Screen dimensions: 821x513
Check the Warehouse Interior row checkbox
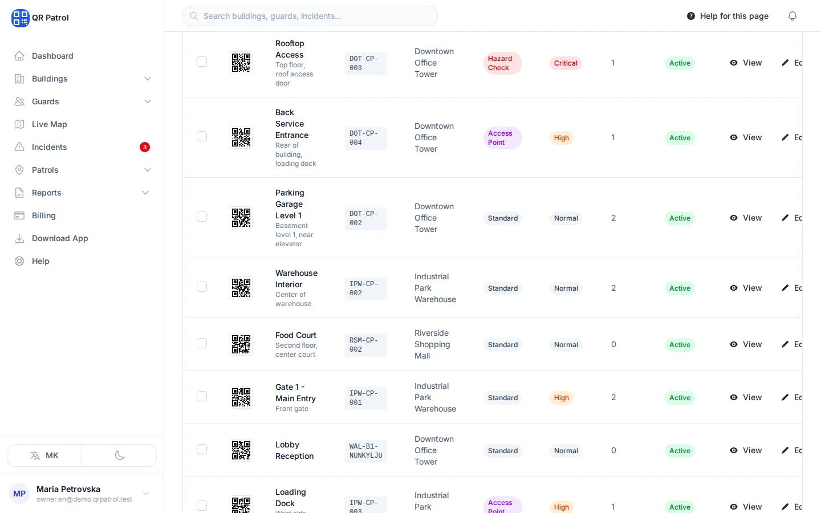click(x=202, y=287)
